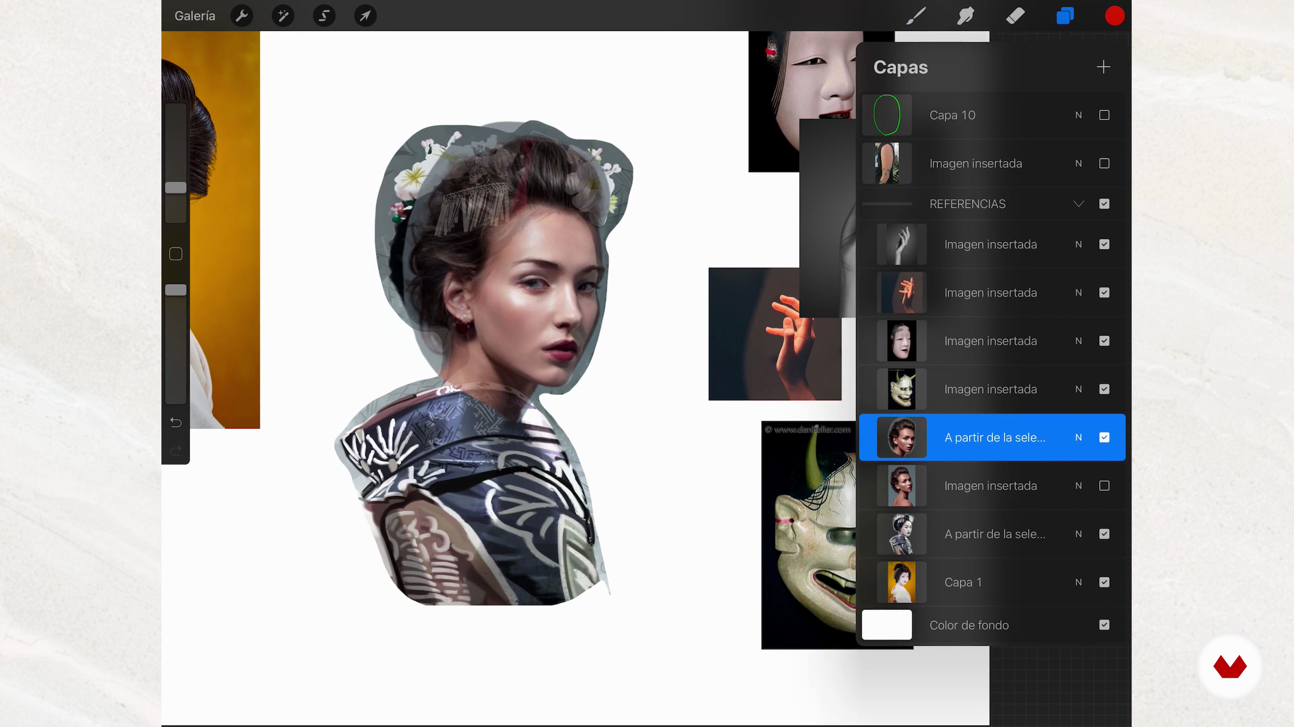1294x727 pixels.
Task: Open blend mode N for top Imagen insertada
Action: click(1078, 164)
